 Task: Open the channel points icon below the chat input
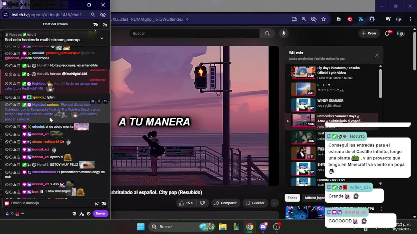pyautogui.click(x=7, y=214)
